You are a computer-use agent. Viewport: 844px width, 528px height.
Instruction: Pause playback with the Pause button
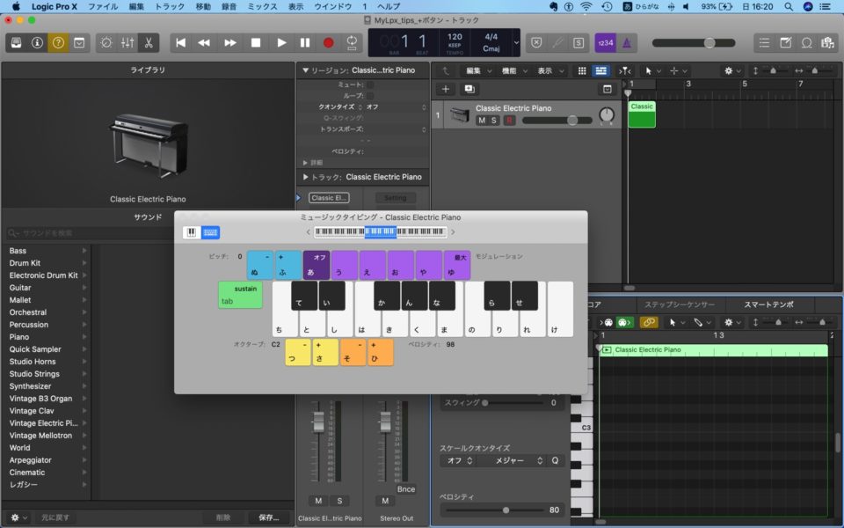[x=305, y=42]
